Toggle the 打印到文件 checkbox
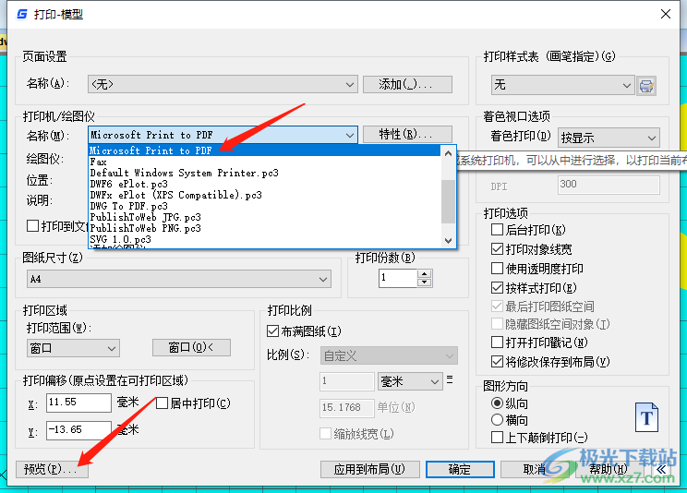Viewport: 687px width, 493px height. pos(32,226)
